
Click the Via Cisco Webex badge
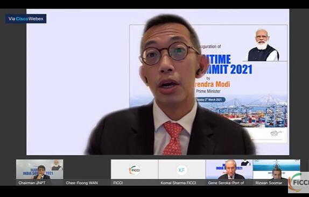[x=26, y=19]
